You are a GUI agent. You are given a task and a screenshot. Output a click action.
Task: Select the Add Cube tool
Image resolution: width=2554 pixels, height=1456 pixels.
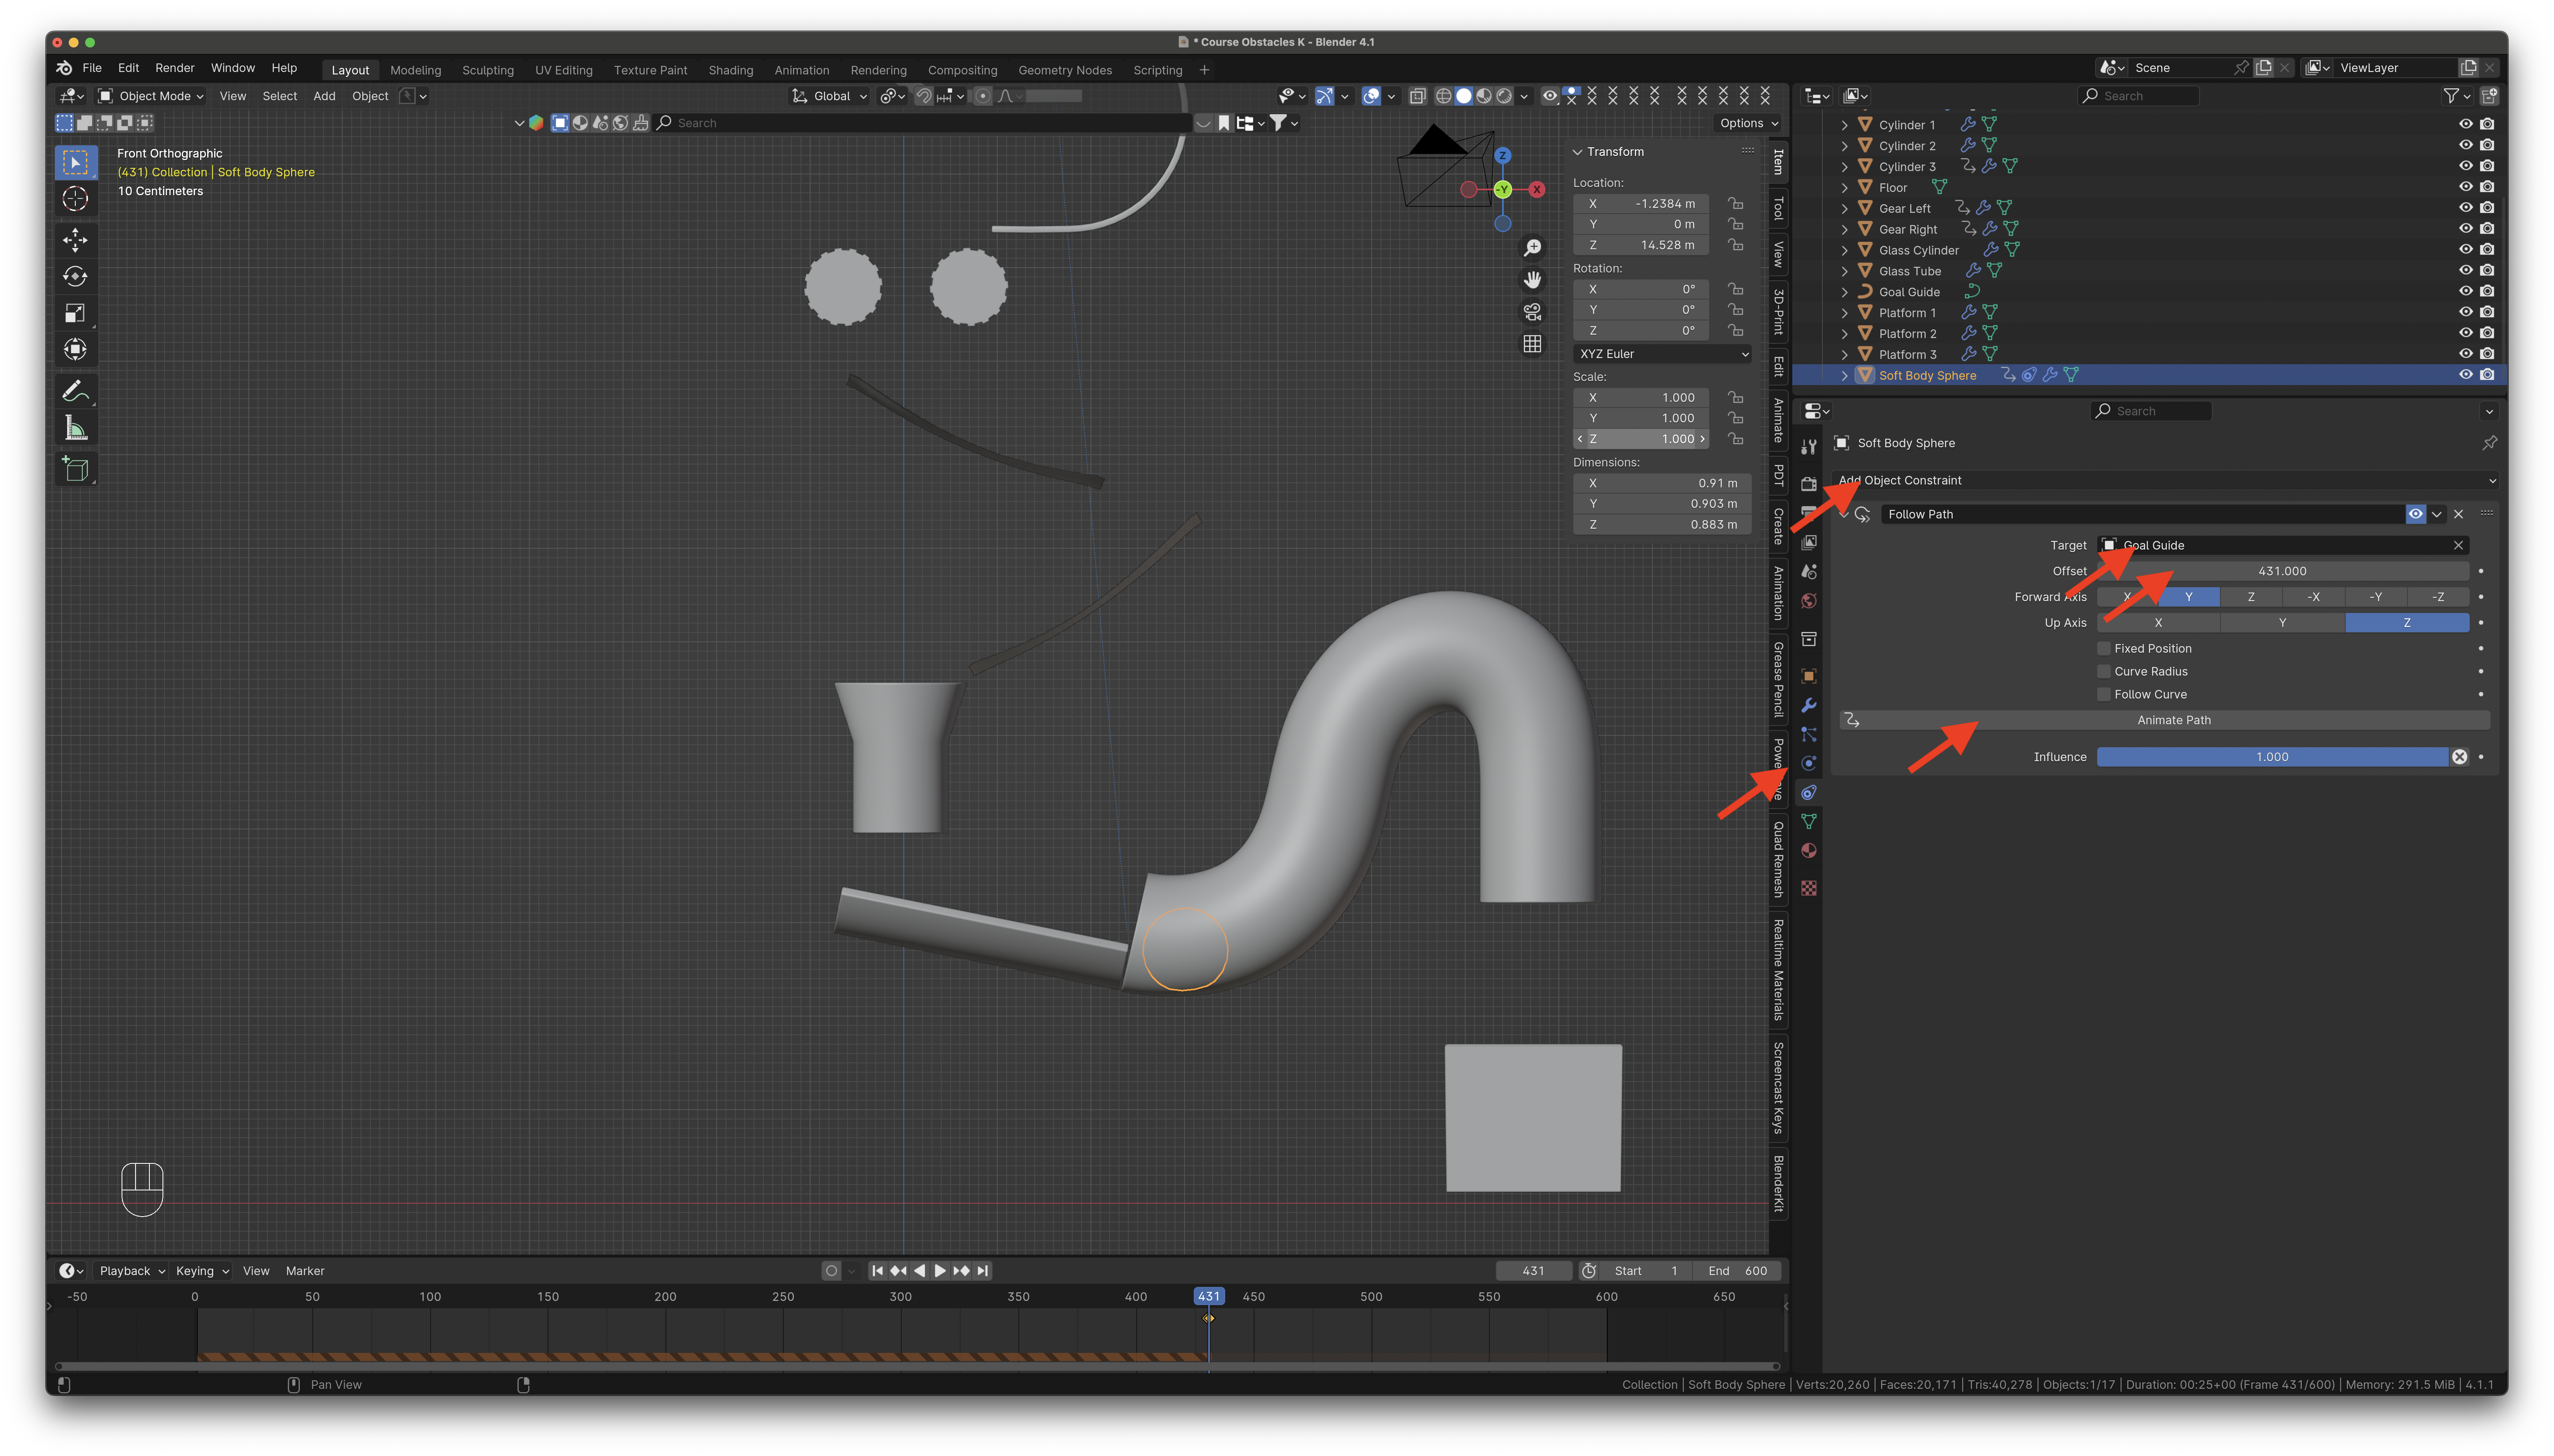(75, 469)
